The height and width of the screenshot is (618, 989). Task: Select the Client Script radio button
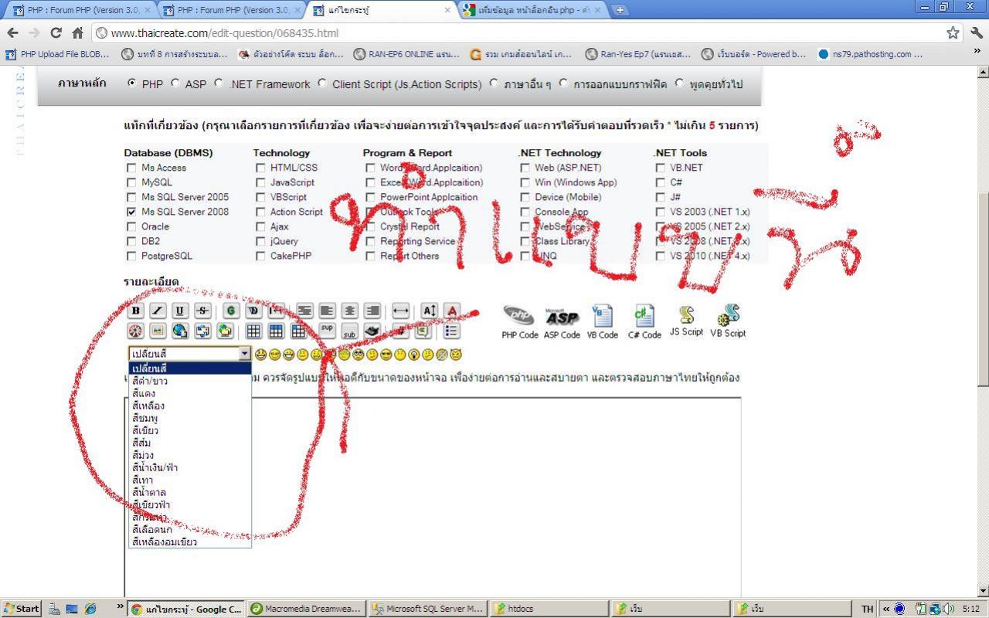[x=322, y=83]
